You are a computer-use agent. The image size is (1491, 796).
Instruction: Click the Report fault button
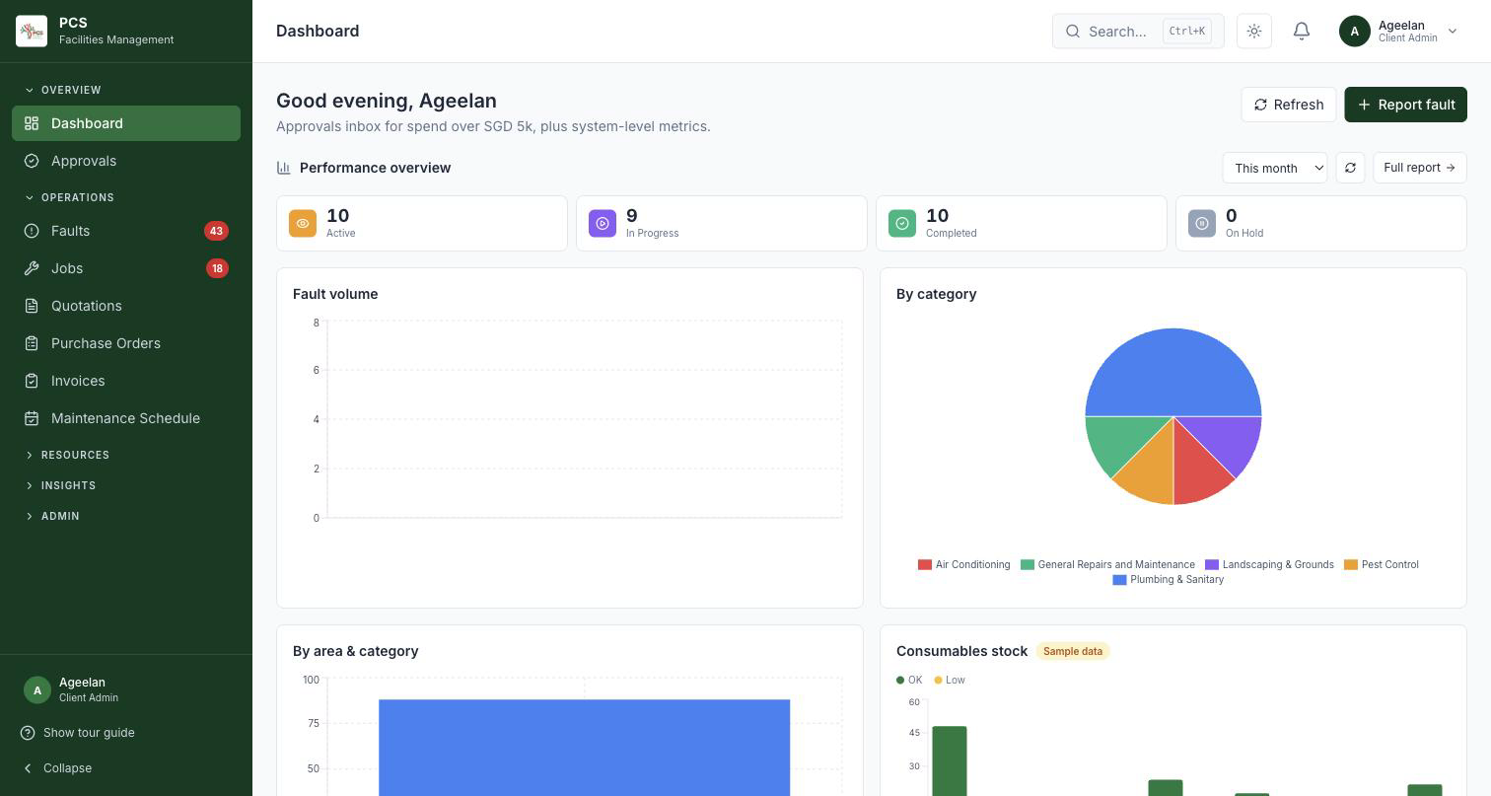click(1405, 105)
